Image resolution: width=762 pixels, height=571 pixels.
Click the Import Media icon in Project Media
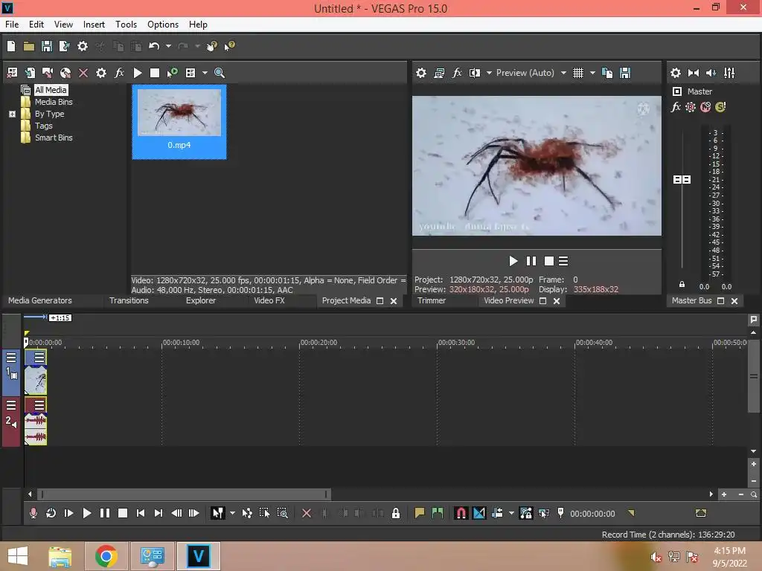click(x=30, y=73)
